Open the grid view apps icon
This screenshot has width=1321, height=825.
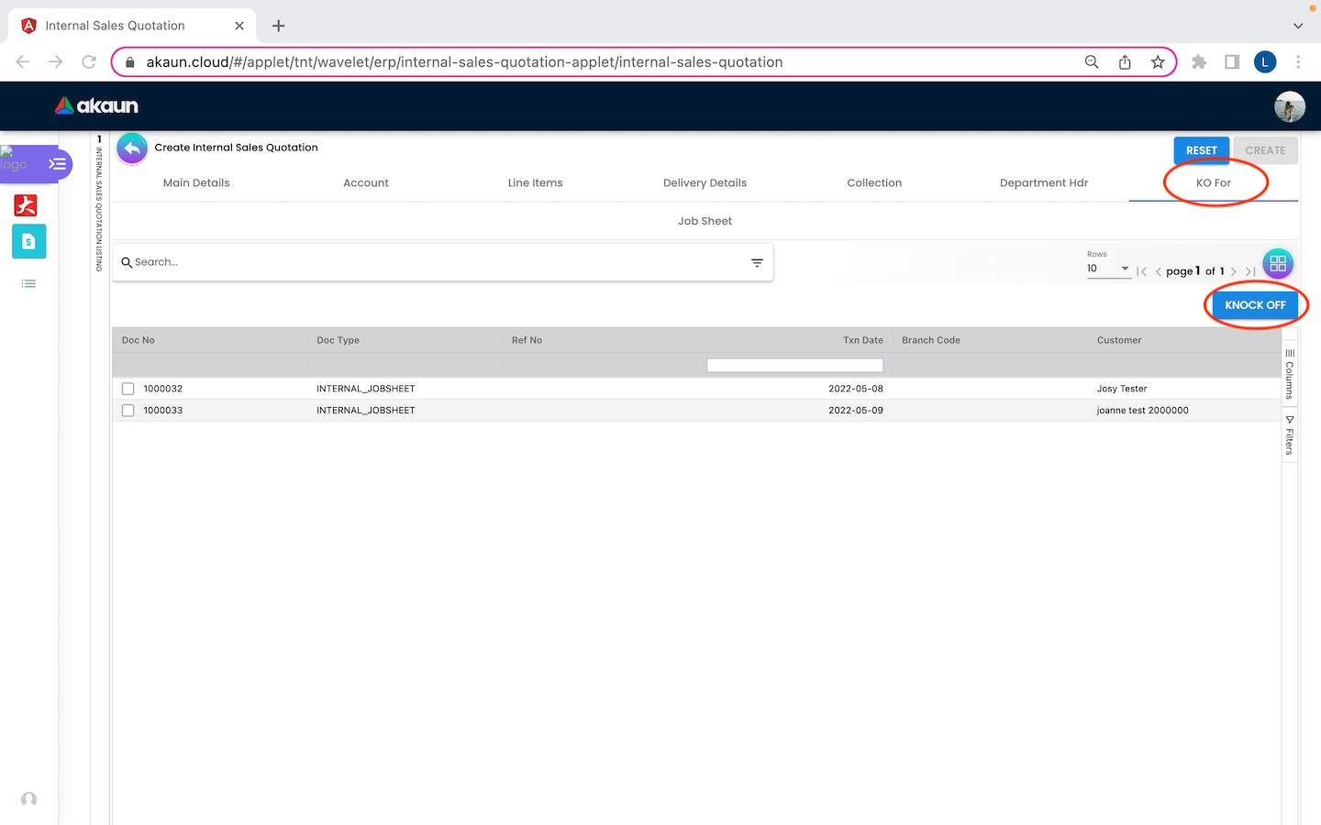[1277, 264]
